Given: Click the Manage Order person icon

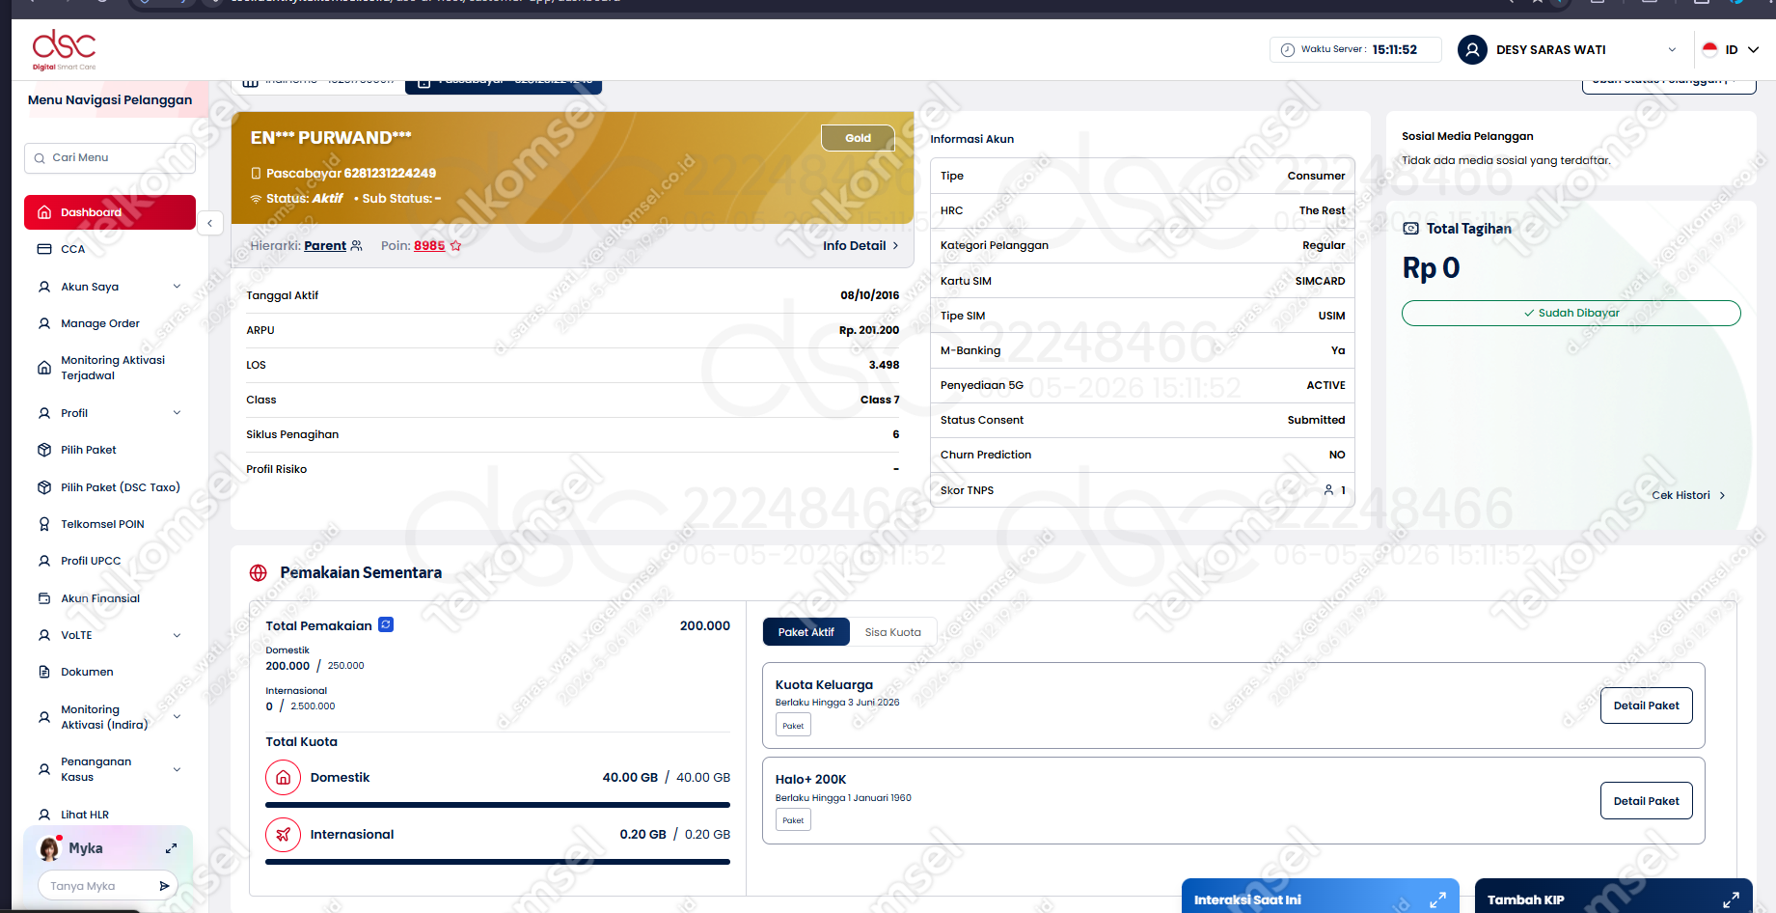Looking at the screenshot, I should click(44, 323).
